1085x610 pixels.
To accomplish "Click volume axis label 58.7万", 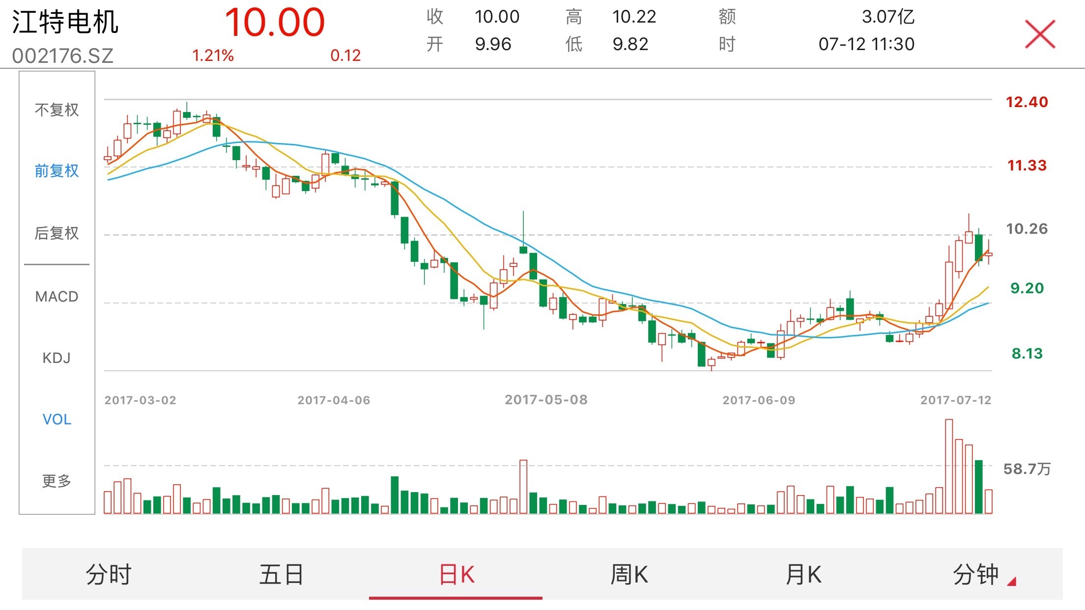I will (1027, 469).
